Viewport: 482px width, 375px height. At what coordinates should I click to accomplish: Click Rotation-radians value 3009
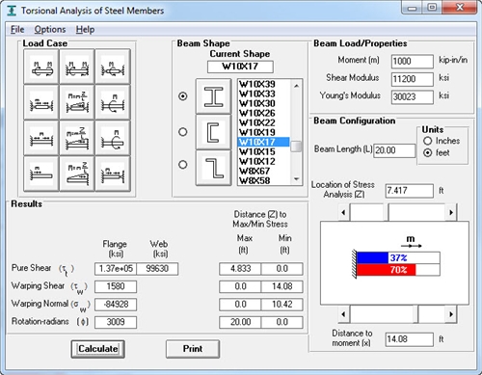pyautogui.click(x=116, y=322)
